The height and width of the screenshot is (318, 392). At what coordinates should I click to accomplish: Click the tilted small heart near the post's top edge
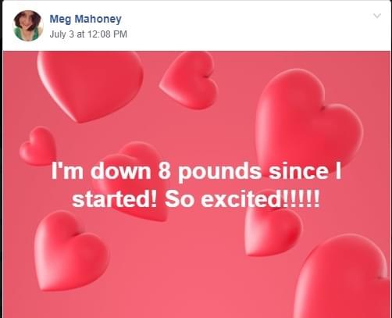coord(189,80)
